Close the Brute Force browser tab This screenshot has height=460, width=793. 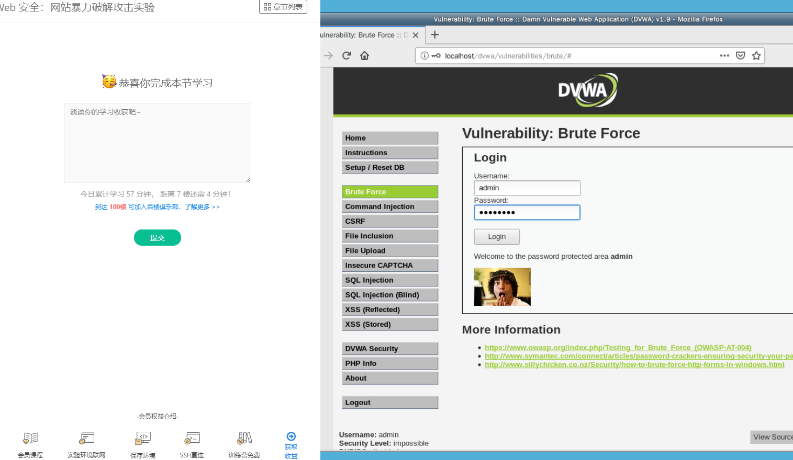click(416, 35)
